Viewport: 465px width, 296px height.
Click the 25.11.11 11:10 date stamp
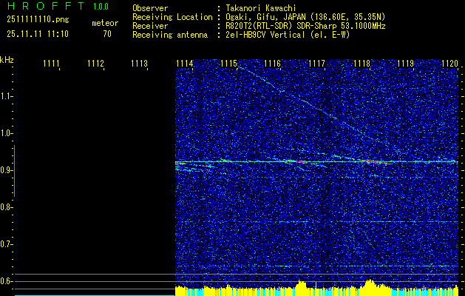tap(37, 33)
